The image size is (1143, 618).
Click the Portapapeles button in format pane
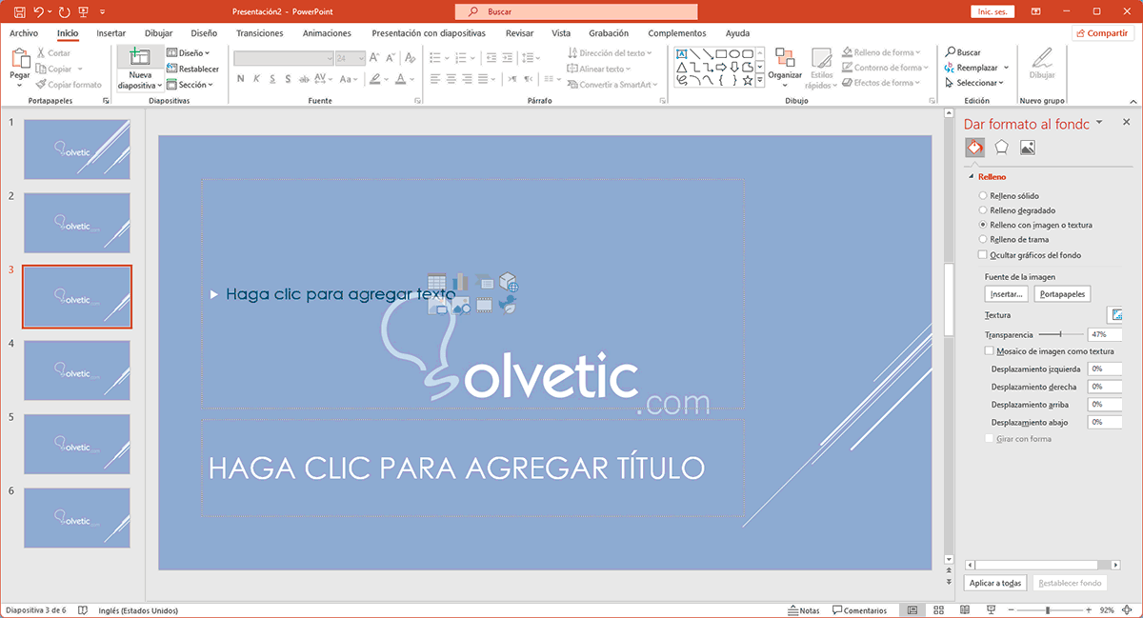click(1062, 294)
